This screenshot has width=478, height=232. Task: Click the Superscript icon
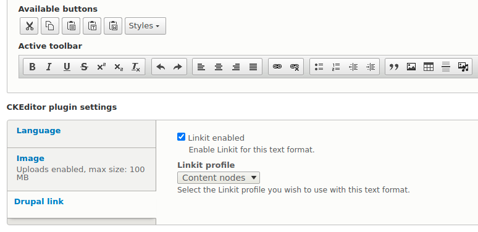pos(101,67)
